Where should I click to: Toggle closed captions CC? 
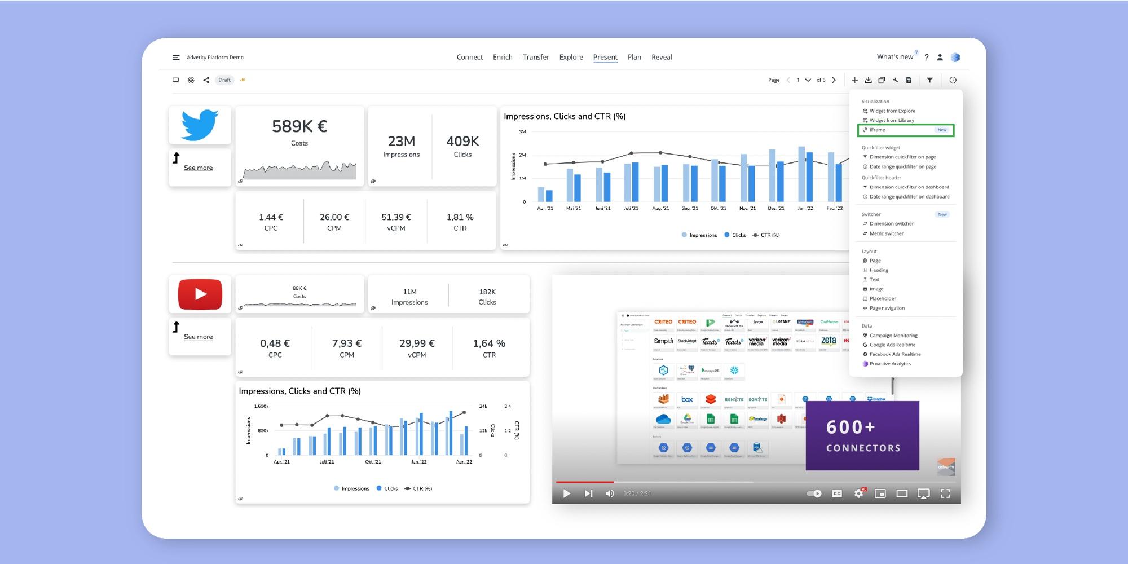[837, 493]
